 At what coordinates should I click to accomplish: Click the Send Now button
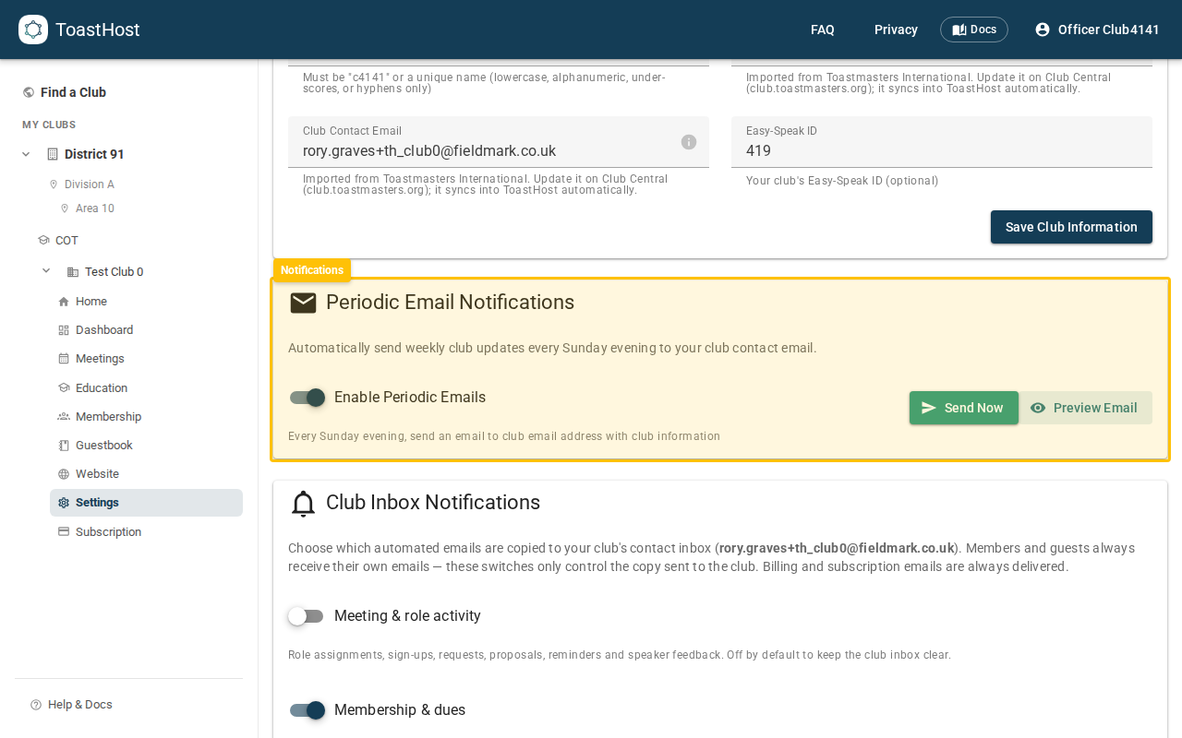pos(964,408)
